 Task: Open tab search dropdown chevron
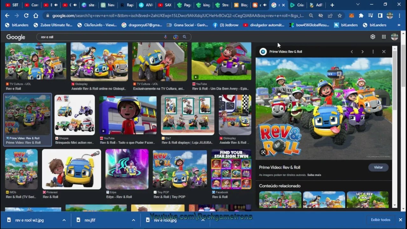tap(358, 4)
